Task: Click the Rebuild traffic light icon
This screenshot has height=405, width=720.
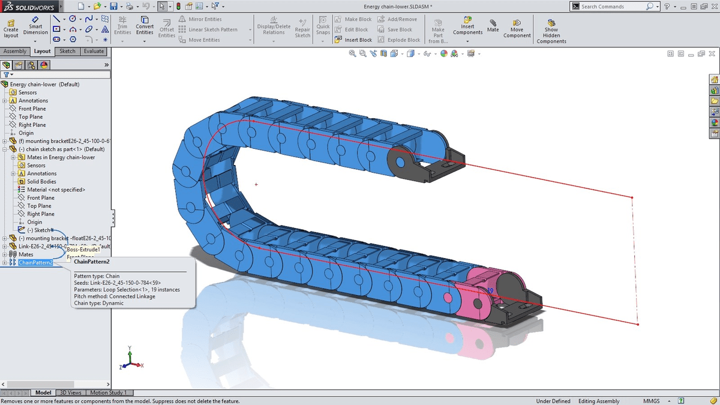Action: [x=178, y=7]
